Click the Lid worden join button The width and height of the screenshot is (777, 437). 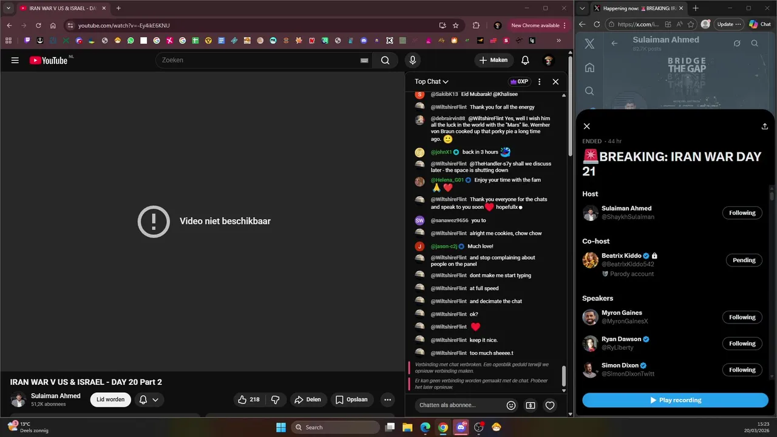110,399
